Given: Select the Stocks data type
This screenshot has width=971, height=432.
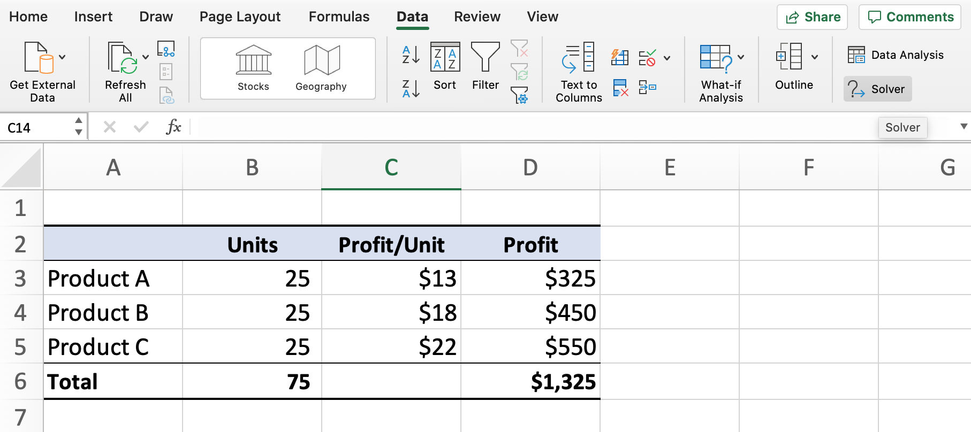Looking at the screenshot, I should coord(253,68).
